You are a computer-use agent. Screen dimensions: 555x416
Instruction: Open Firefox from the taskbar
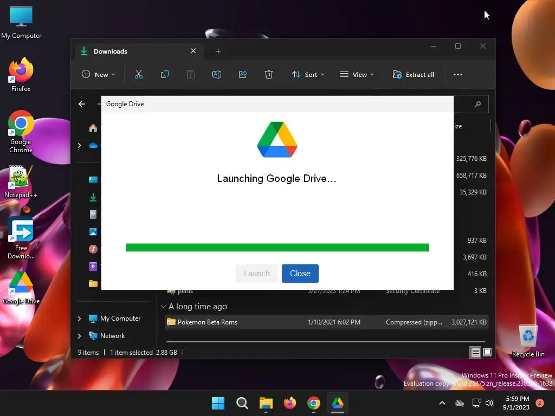[x=290, y=403]
